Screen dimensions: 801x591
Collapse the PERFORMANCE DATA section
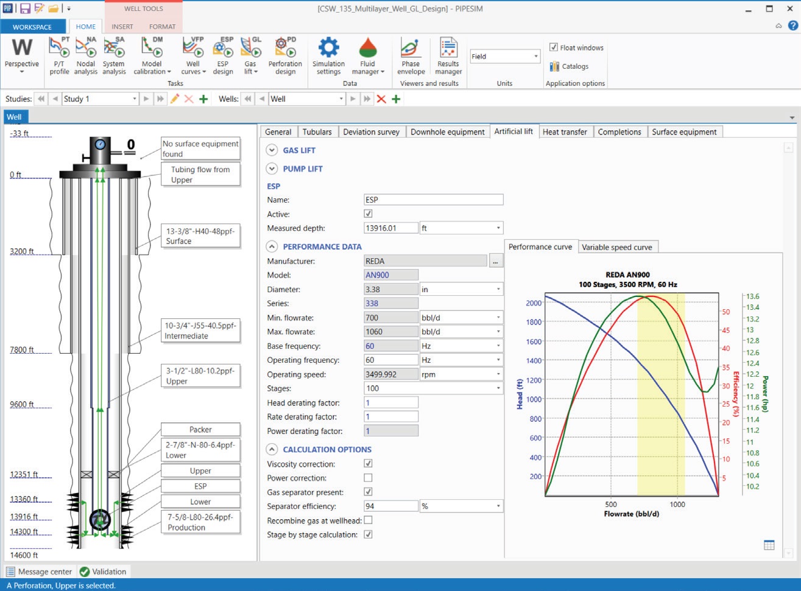click(272, 247)
